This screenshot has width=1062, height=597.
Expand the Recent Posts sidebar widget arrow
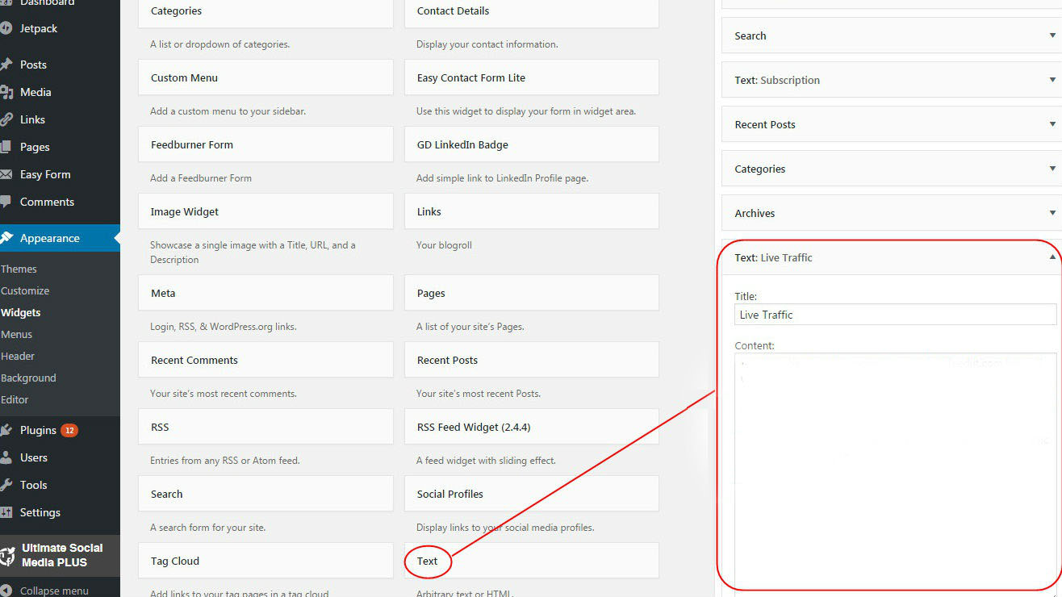click(1052, 124)
